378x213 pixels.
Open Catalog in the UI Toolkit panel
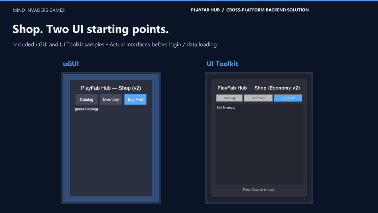pos(229,98)
